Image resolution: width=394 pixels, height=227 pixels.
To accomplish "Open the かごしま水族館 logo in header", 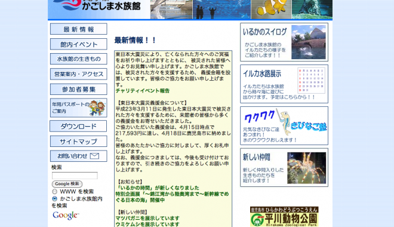I will (97, 5).
